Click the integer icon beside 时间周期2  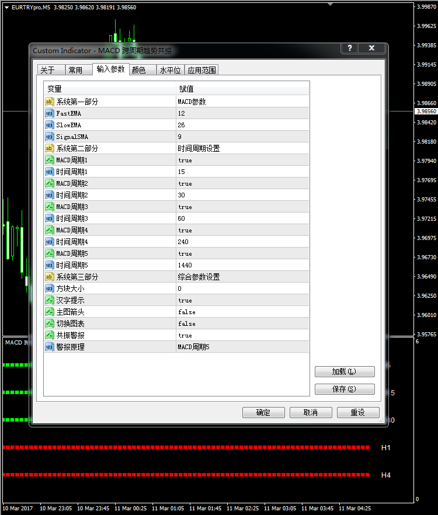(49, 195)
